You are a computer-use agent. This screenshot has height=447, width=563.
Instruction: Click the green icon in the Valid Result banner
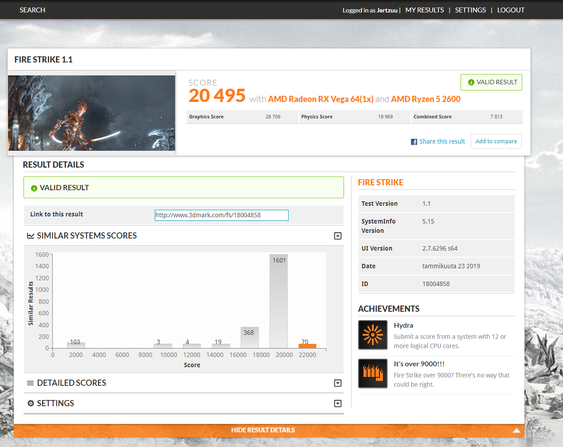(34, 188)
